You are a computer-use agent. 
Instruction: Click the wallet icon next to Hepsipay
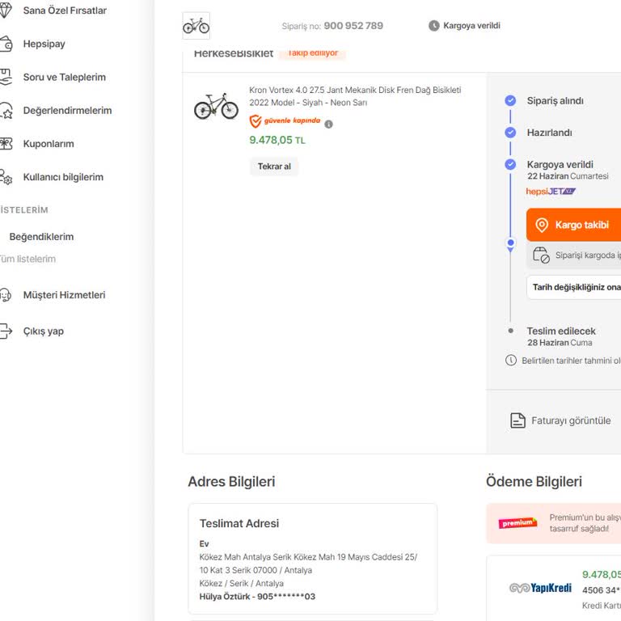point(6,44)
